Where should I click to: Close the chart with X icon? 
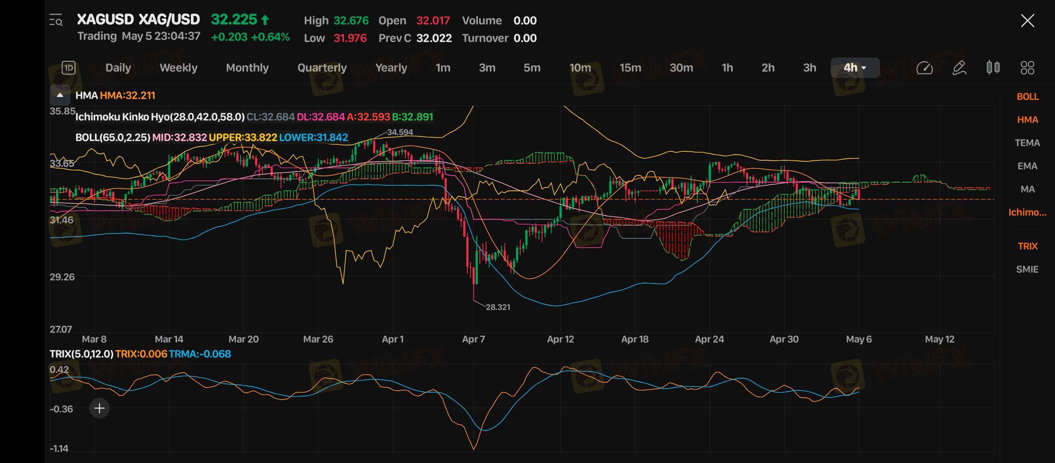click(1027, 21)
